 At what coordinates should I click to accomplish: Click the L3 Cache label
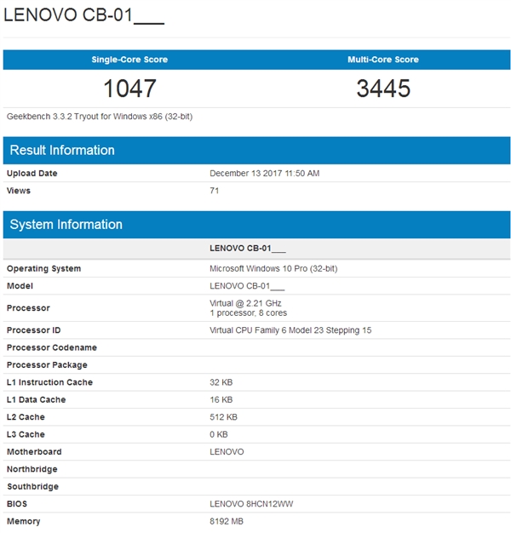click(26, 434)
